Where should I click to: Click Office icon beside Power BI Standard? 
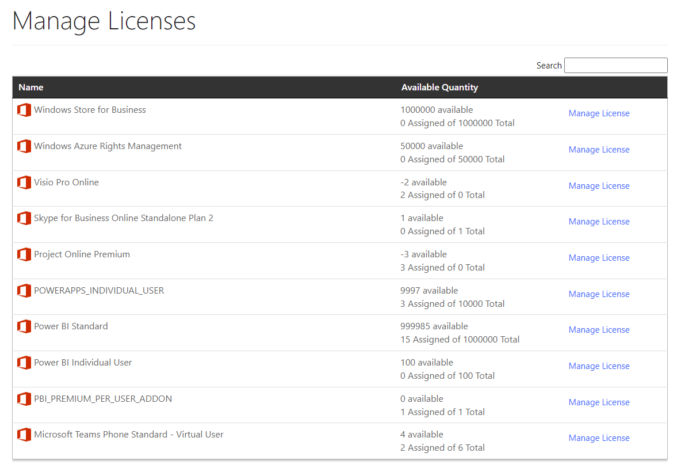click(24, 326)
